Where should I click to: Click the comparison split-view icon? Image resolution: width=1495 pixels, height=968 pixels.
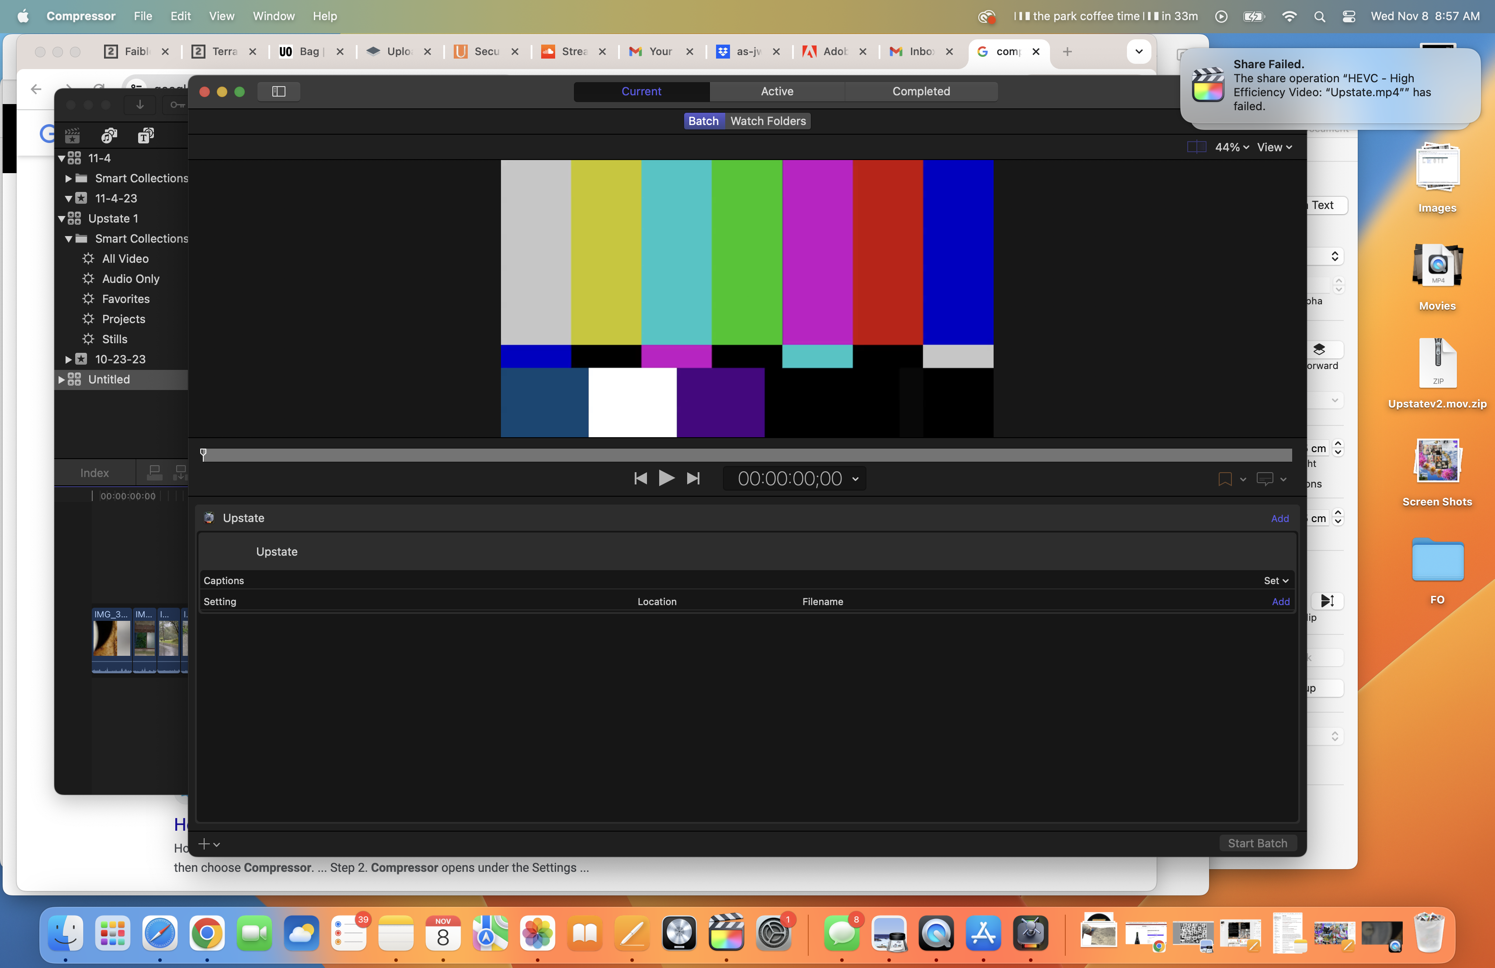click(1196, 147)
